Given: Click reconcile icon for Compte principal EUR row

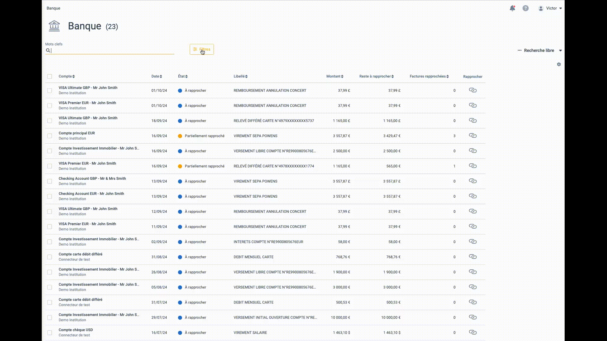Looking at the screenshot, I should [473, 135].
